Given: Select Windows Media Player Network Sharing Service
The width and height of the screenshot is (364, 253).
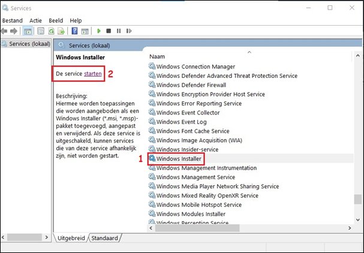Looking at the screenshot, I should click(218, 186).
